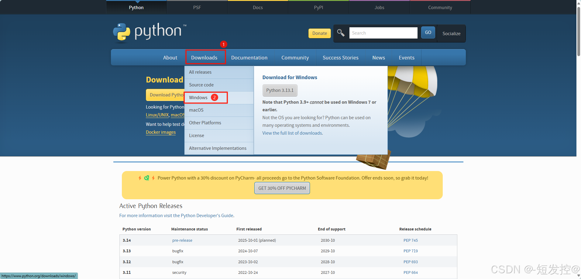Click the Search input field

tap(383, 33)
